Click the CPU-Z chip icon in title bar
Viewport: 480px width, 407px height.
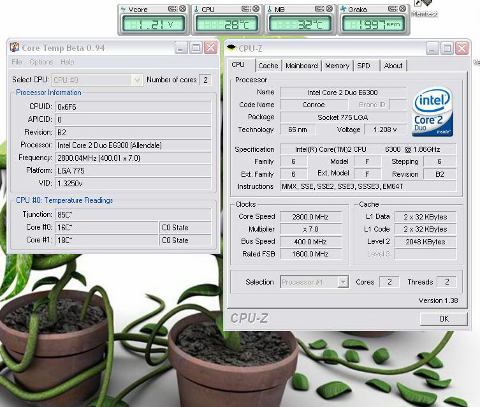pyautogui.click(x=231, y=48)
